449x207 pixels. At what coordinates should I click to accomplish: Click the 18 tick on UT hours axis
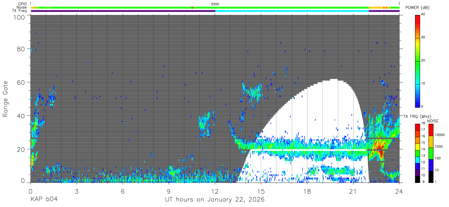point(307,191)
